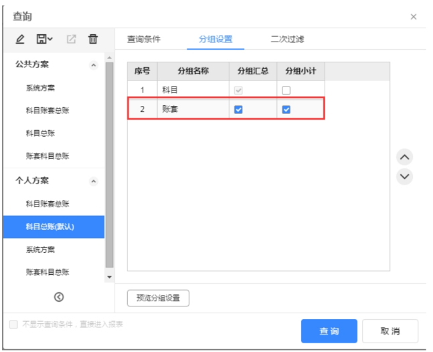
Task: Click the 预览分组设置 button
Action: click(158, 298)
